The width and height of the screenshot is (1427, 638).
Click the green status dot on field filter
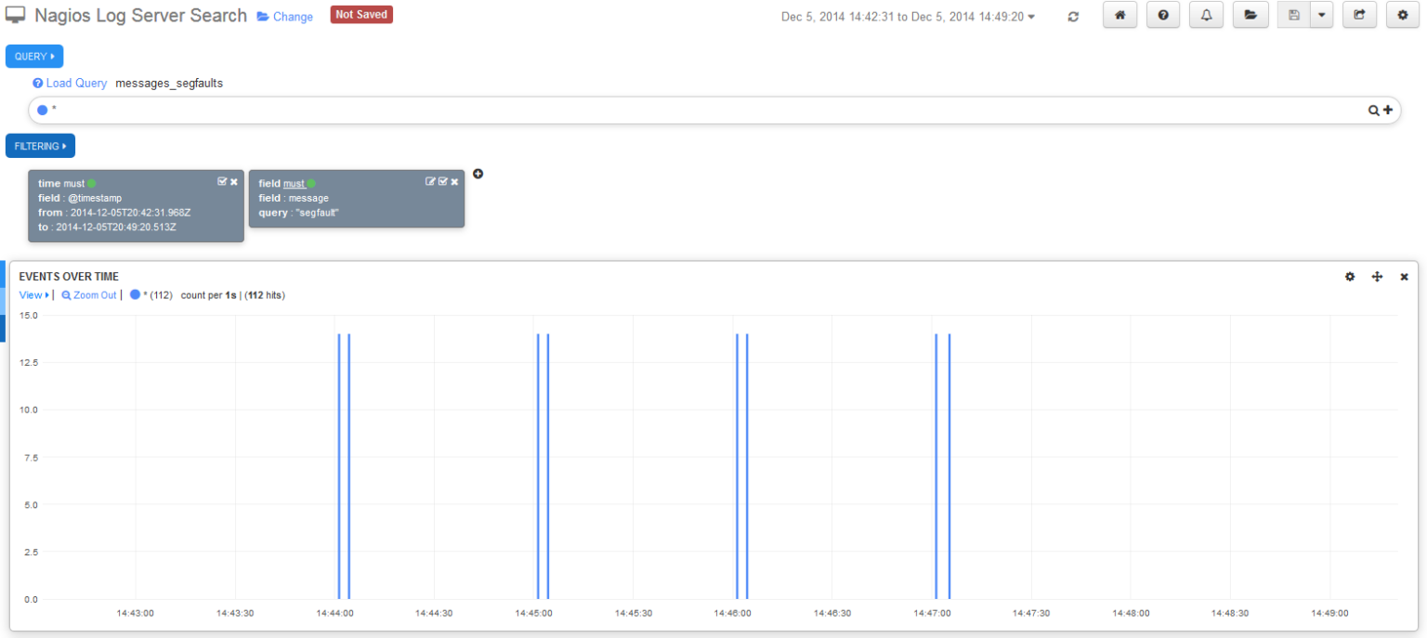click(x=311, y=184)
